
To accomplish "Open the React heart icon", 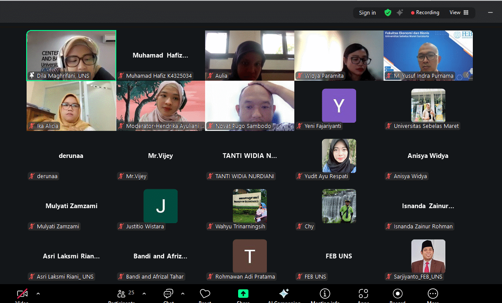I will coord(205,294).
